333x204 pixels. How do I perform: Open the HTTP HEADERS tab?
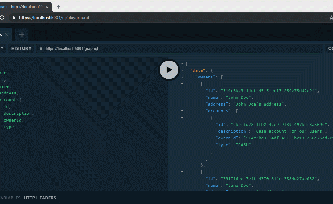pos(40,198)
